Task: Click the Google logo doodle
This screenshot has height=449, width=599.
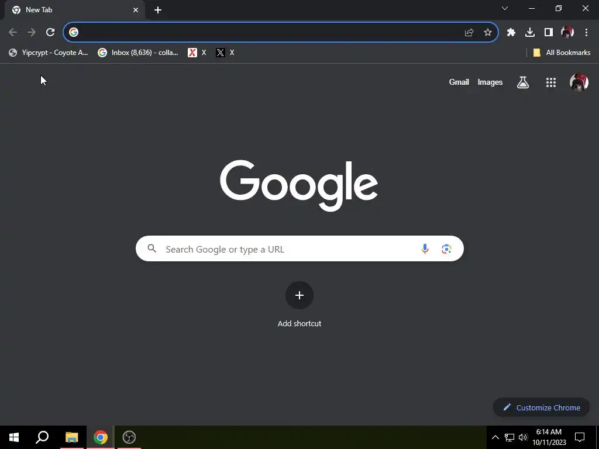Action: [299, 185]
